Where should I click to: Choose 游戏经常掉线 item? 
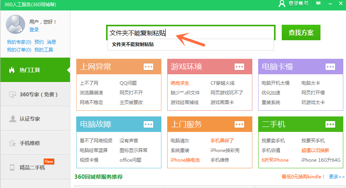(185, 103)
